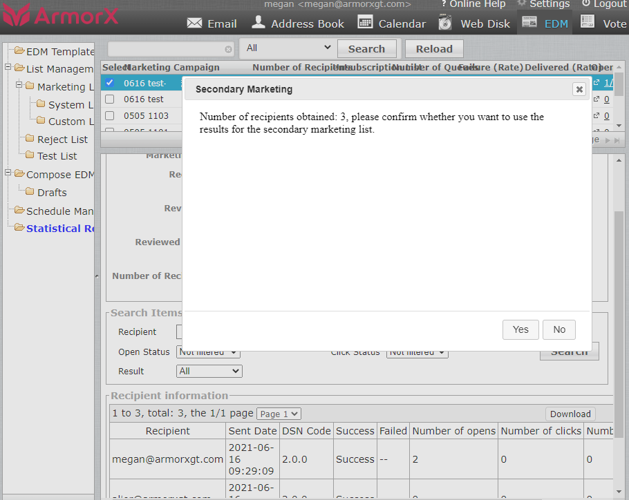Click the No button in dialog
The height and width of the screenshot is (500, 629).
(x=558, y=329)
